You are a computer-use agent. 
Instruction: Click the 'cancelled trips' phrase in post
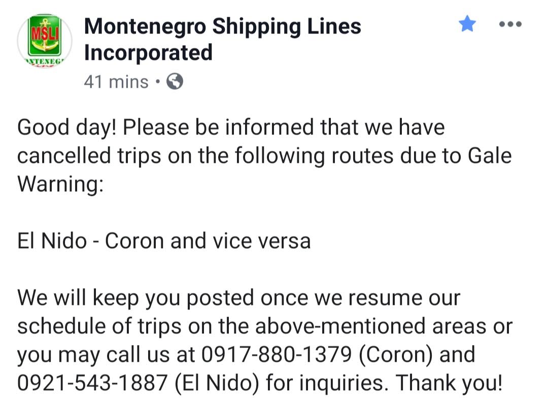pos(89,156)
